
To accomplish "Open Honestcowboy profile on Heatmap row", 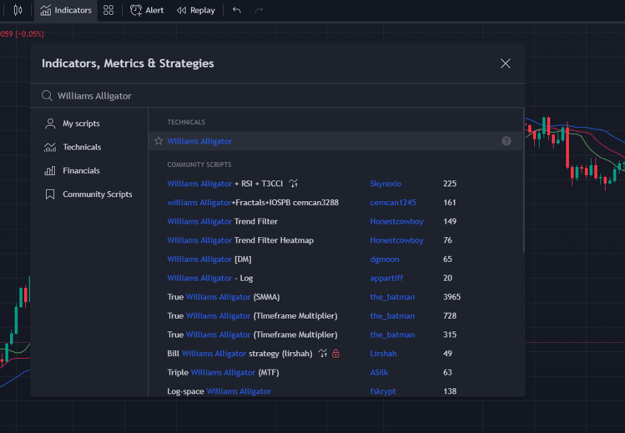I will (x=397, y=241).
